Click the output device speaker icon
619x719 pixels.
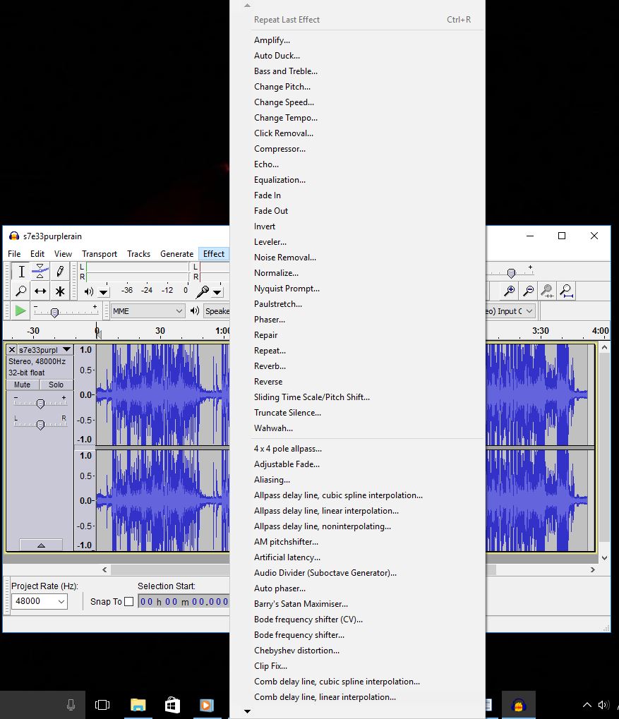[195, 310]
